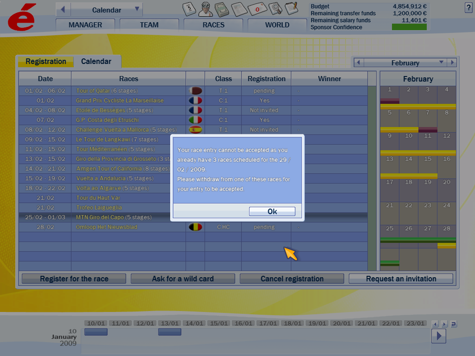Click the Cancel registration button
Image resolution: width=475 pixels, height=356 pixels.
[x=292, y=279]
